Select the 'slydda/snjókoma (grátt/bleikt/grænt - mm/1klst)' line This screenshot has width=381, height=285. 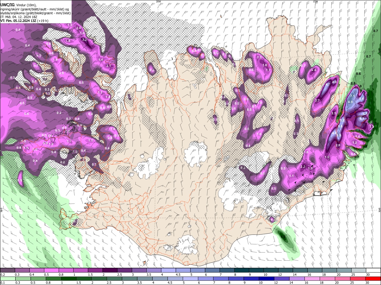pyautogui.click(x=35, y=13)
